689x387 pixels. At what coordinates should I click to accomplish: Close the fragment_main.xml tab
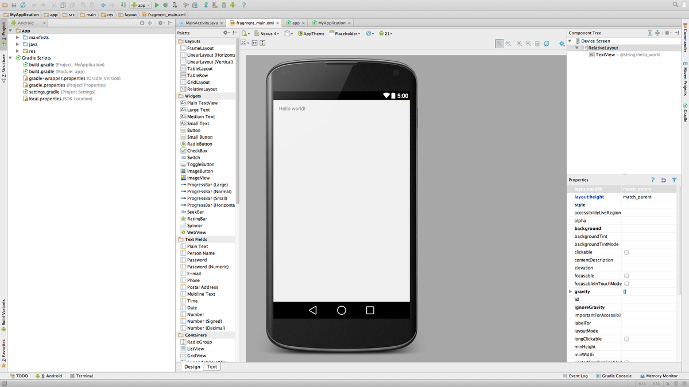tap(278, 24)
